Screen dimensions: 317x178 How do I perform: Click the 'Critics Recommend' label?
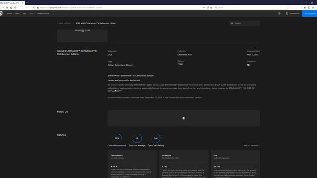117,146
